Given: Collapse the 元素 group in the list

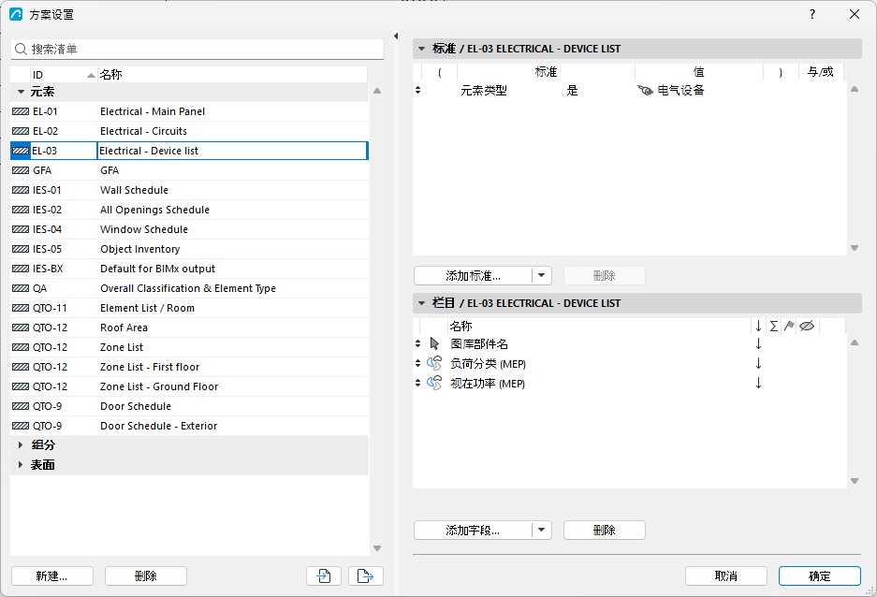Looking at the screenshot, I should click(21, 92).
